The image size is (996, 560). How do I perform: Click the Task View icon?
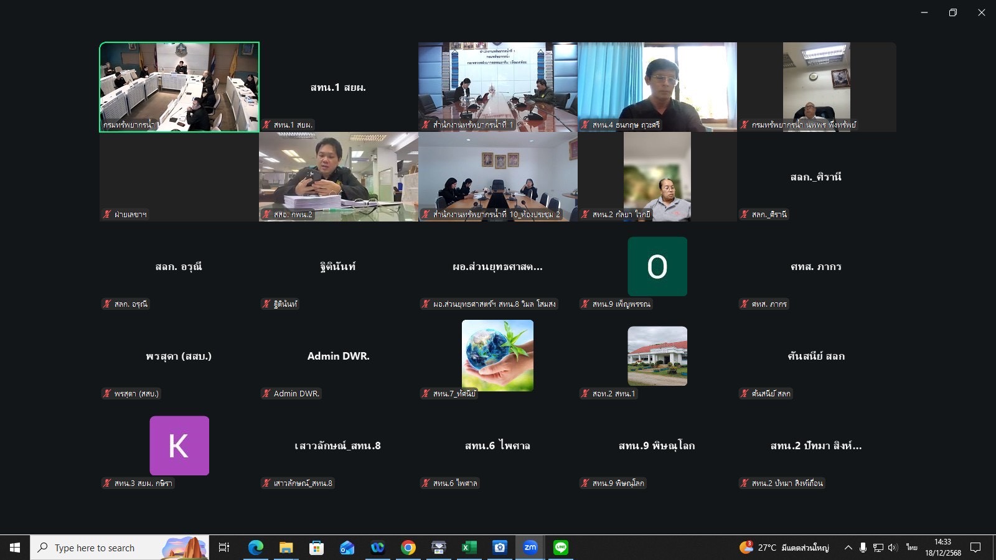[x=224, y=548]
